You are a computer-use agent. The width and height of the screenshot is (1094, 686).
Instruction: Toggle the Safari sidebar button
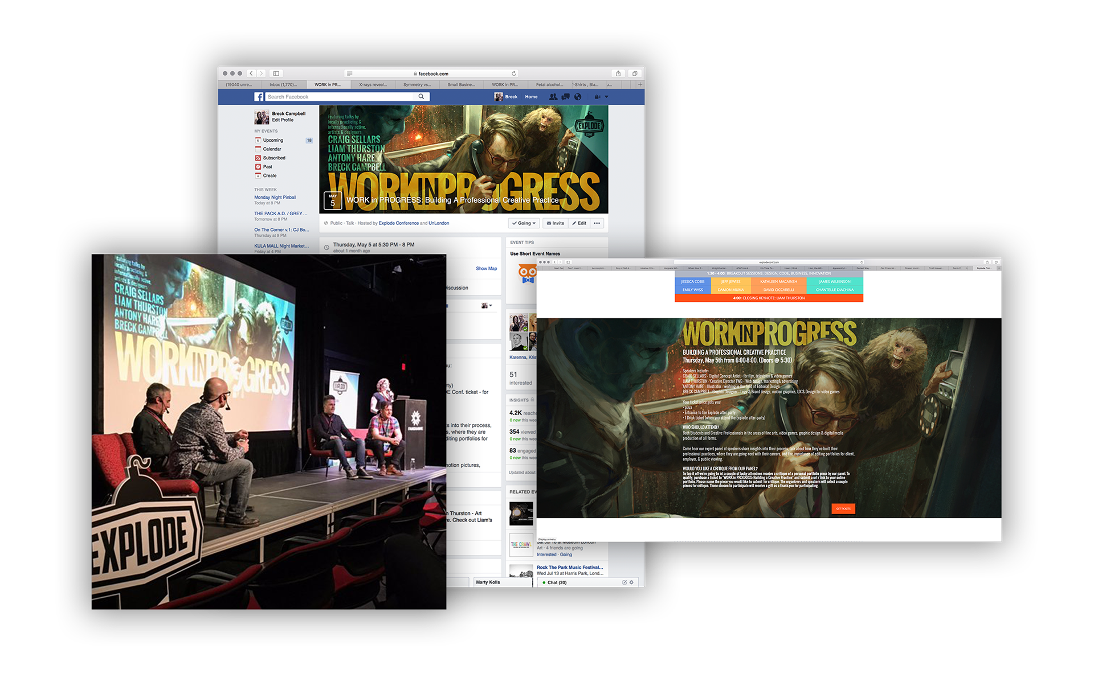(276, 73)
